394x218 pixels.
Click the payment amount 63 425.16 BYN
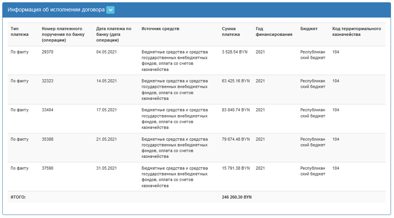click(x=235, y=81)
